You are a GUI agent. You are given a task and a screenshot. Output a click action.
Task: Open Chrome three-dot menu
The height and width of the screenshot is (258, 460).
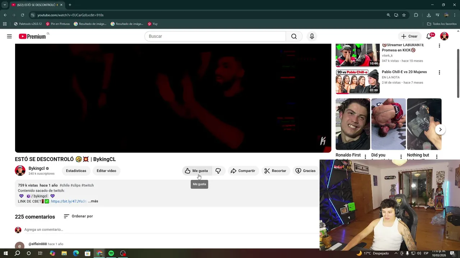[x=455, y=15]
